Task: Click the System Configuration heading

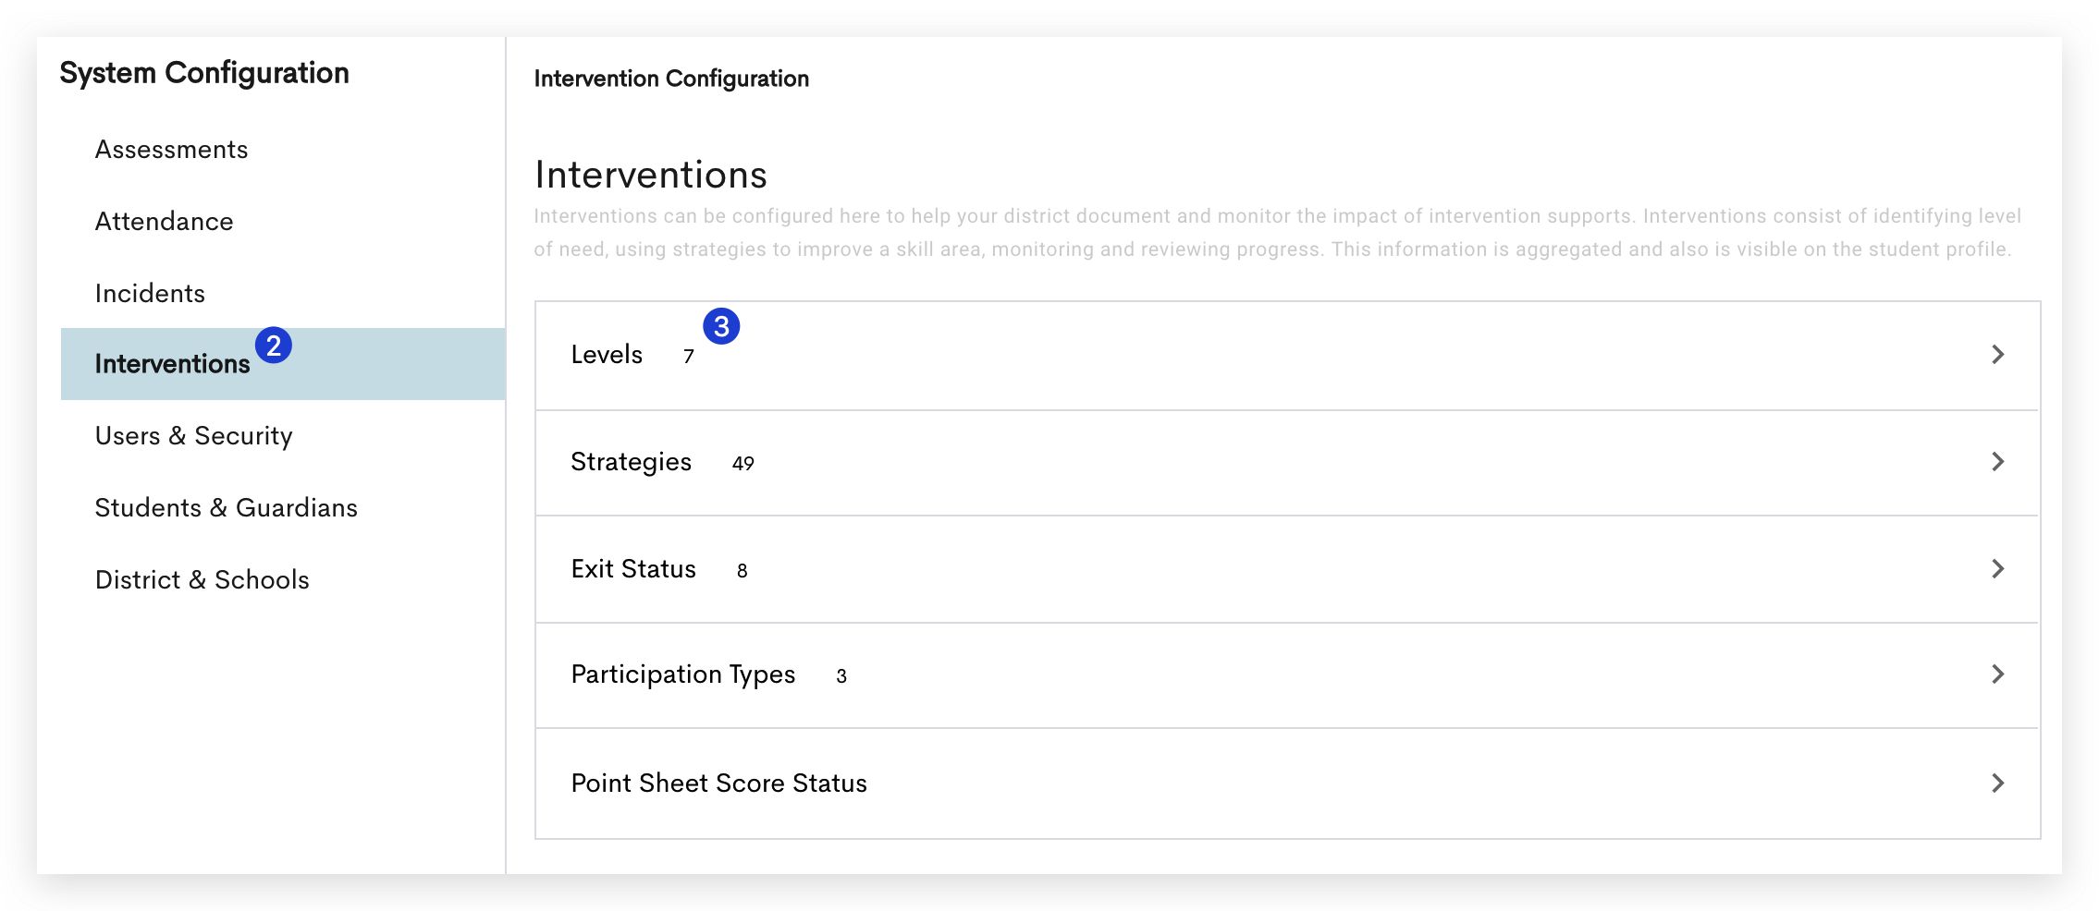Action: pos(204,73)
